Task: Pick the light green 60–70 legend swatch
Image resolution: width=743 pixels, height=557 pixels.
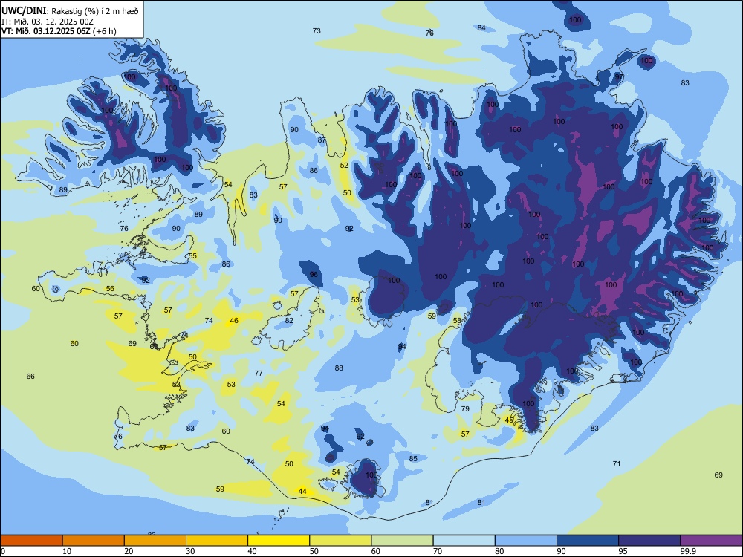Action: pos(402,541)
